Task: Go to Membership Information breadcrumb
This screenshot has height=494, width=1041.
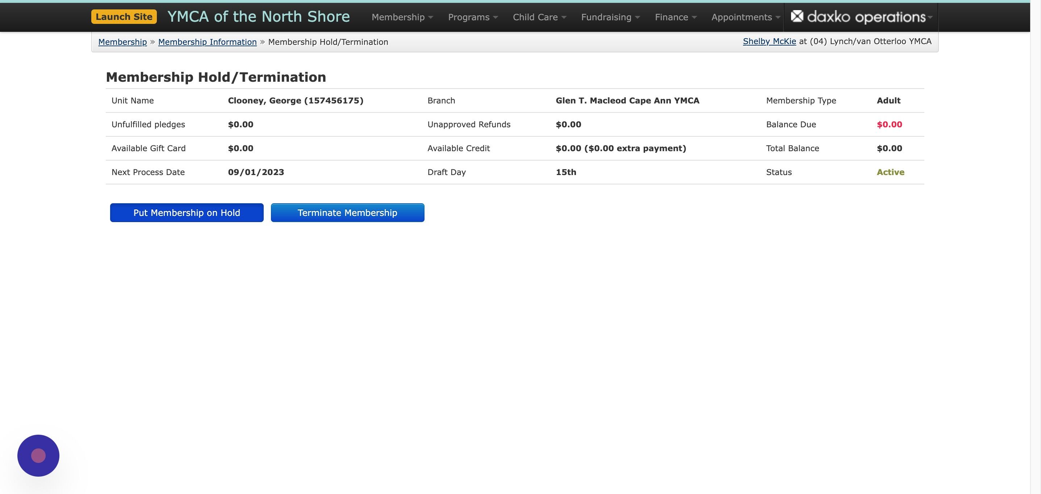Action: point(207,42)
